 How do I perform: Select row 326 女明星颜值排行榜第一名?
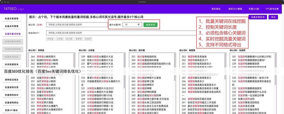pyautogui.click(x=97, y=106)
